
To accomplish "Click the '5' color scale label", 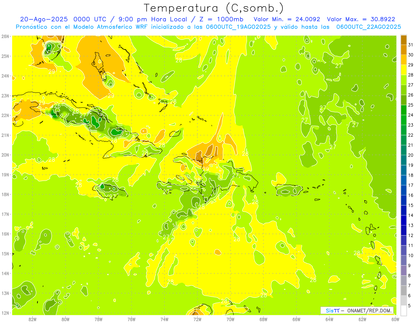I will pyautogui.click(x=409, y=305).
